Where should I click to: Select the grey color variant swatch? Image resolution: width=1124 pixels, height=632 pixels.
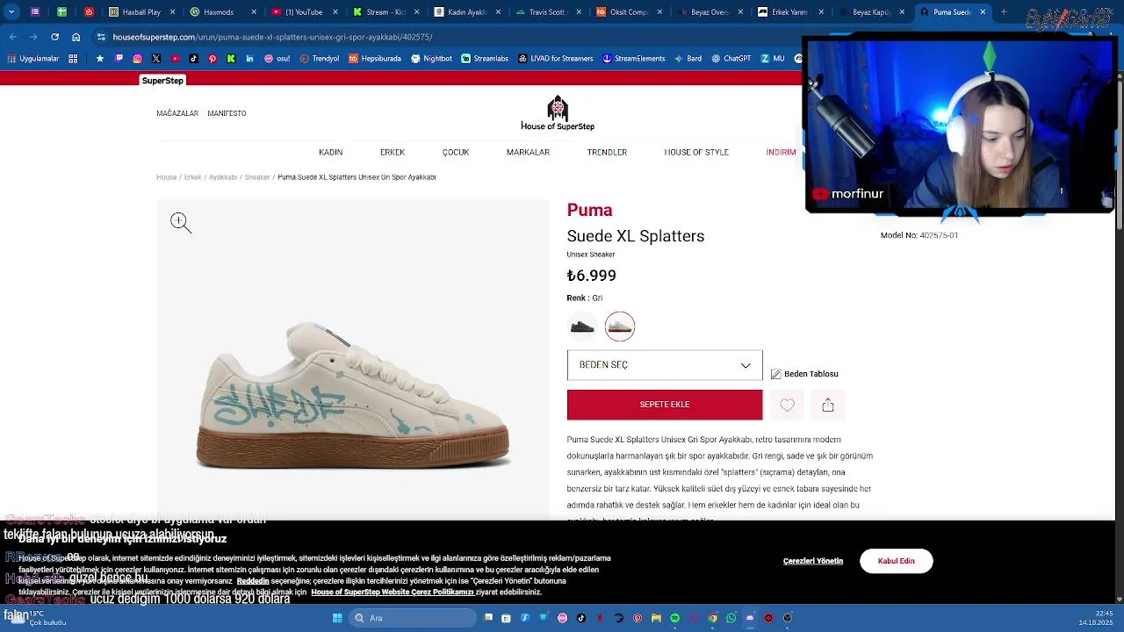[x=619, y=327]
